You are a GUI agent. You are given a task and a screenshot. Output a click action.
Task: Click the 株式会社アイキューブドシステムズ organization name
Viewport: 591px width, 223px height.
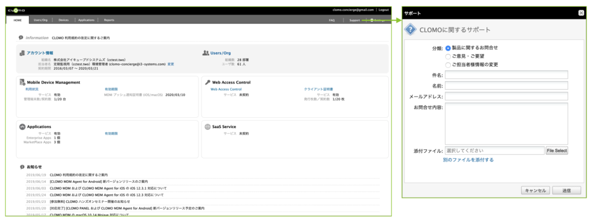(x=89, y=60)
